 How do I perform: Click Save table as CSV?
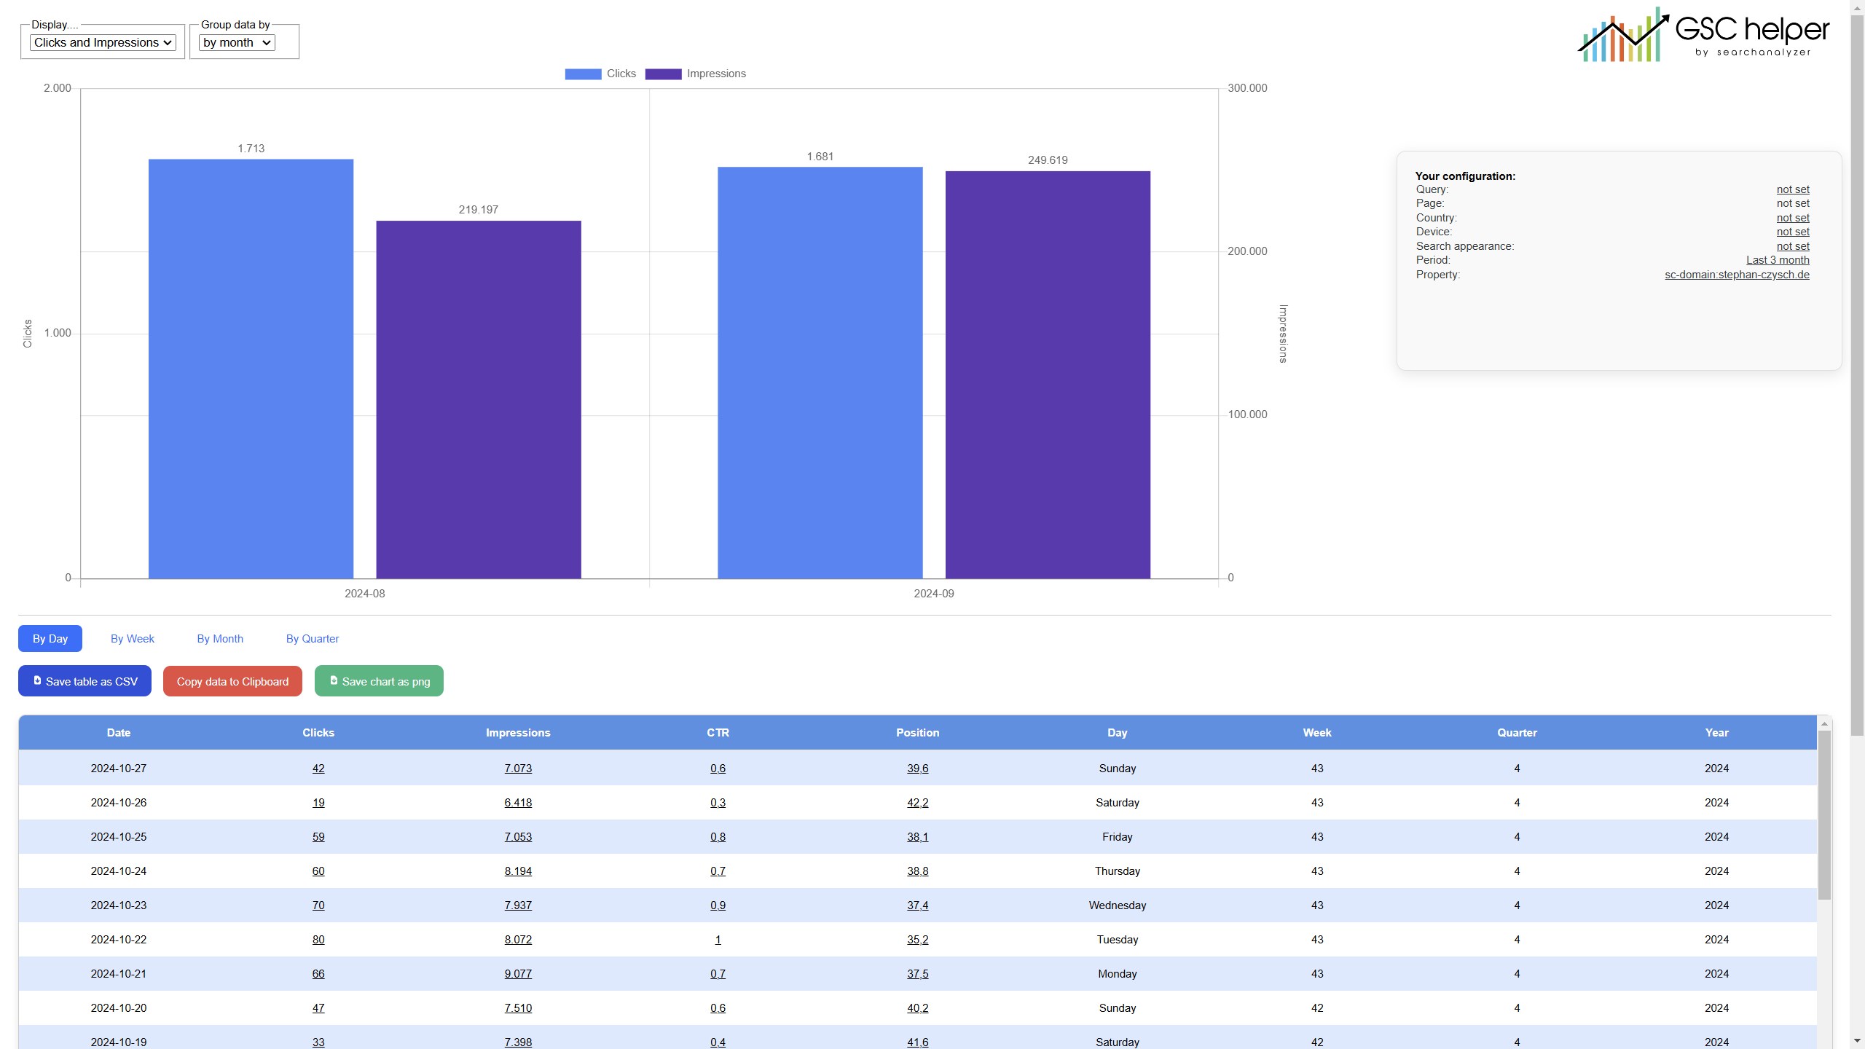85,680
